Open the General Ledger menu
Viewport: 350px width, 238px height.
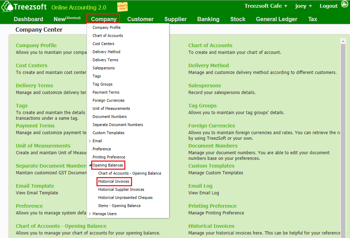tap(276, 19)
